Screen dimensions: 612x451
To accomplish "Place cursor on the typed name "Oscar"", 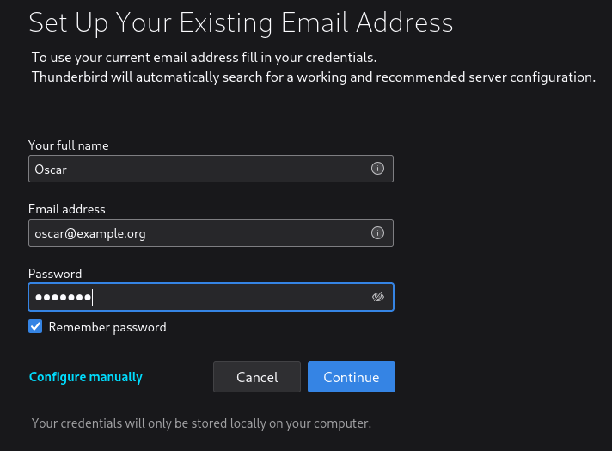I will click(x=51, y=170).
